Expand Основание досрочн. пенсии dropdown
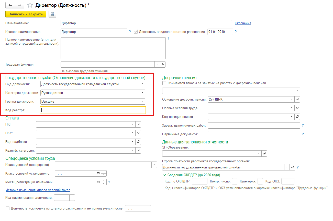The width and height of the screenshot is (333, 221). point(292,100)
